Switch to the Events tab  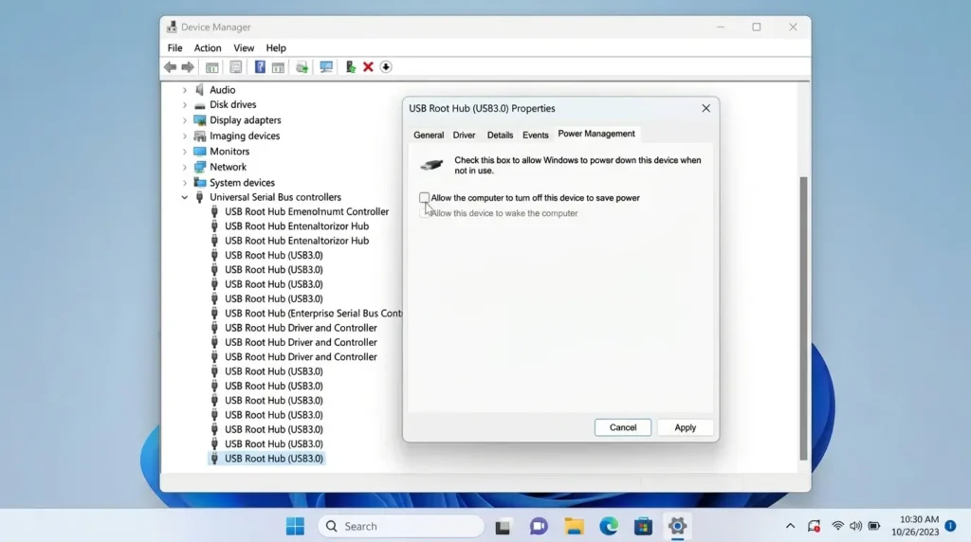tap(535, 135)
